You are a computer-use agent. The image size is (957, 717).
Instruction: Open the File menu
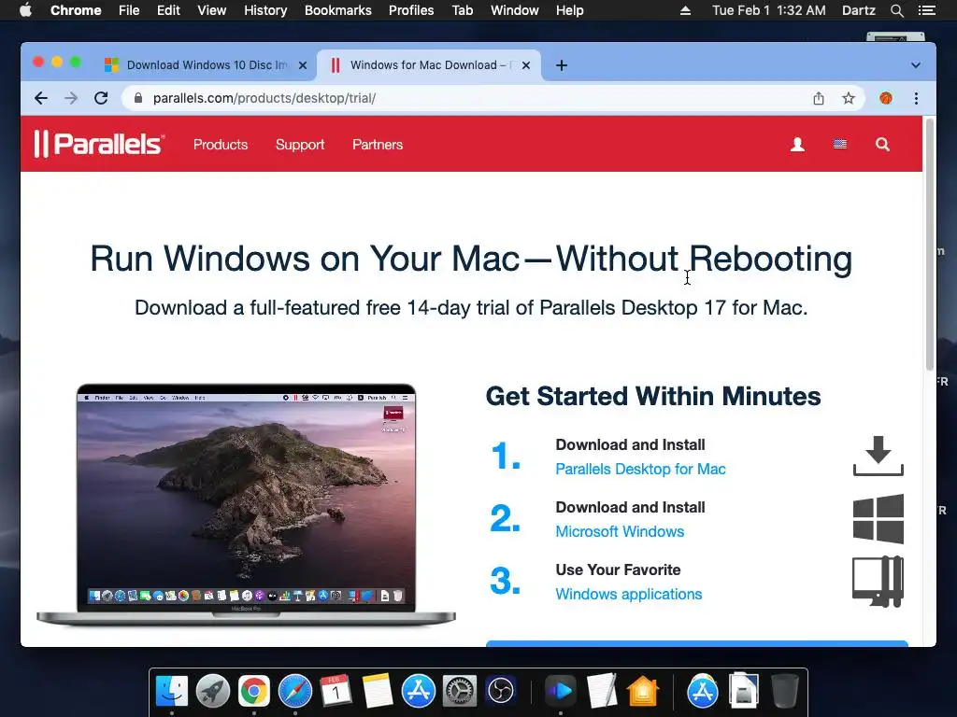tap(129, 10)
